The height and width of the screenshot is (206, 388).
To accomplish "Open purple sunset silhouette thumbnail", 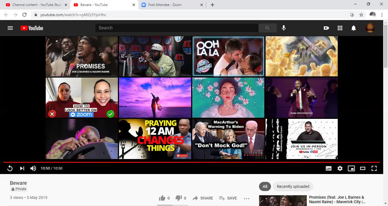I will click(155, 98).
